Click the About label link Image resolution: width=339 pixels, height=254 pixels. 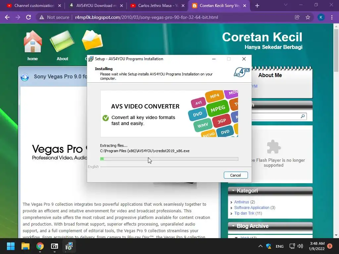[x=62, y=59]
